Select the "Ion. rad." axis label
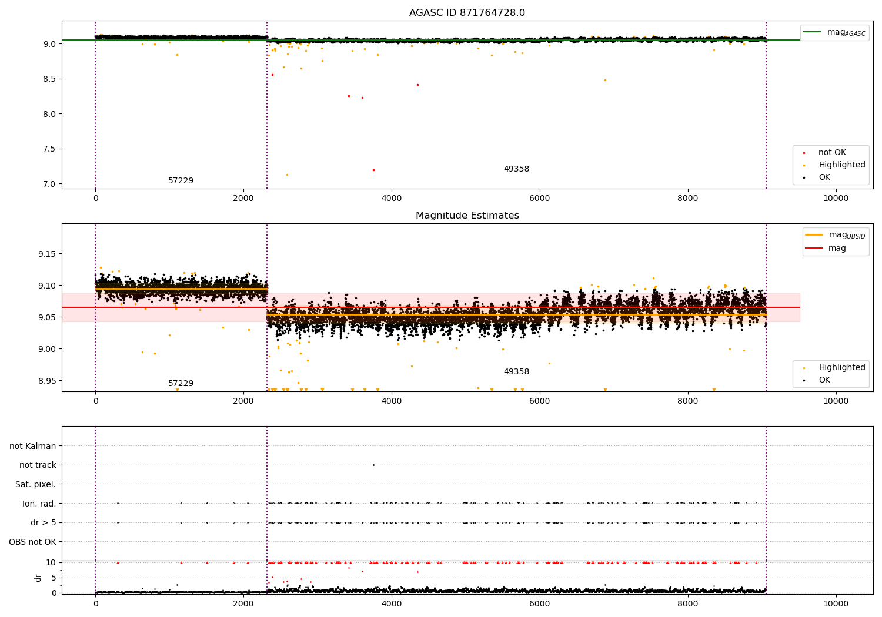This screenshot has height=617, width=882. pyautogui.click(x=39, y=504)
